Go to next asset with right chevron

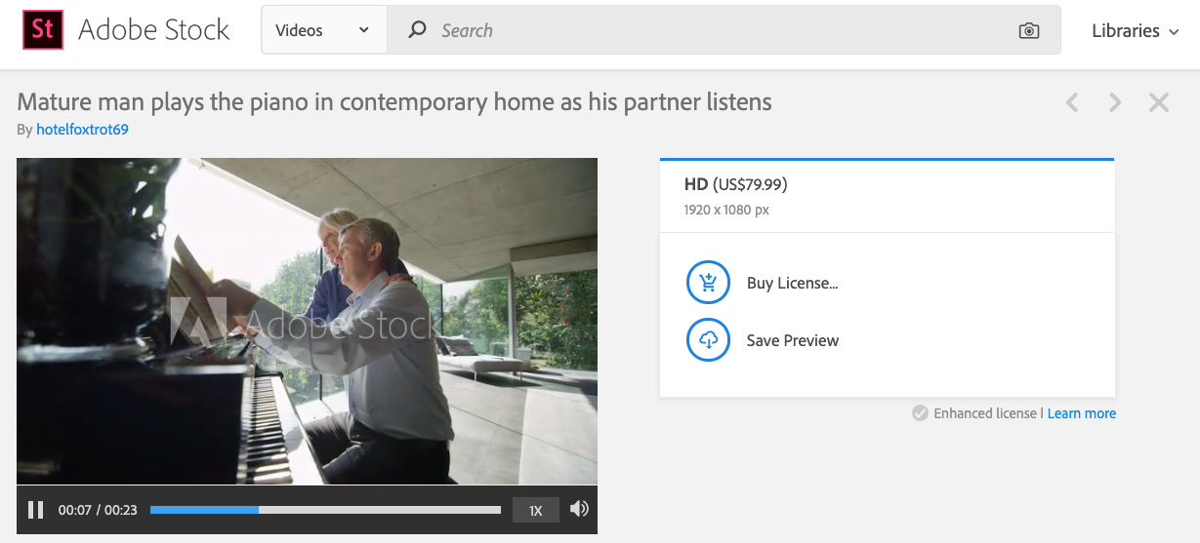click(1115, 102)
